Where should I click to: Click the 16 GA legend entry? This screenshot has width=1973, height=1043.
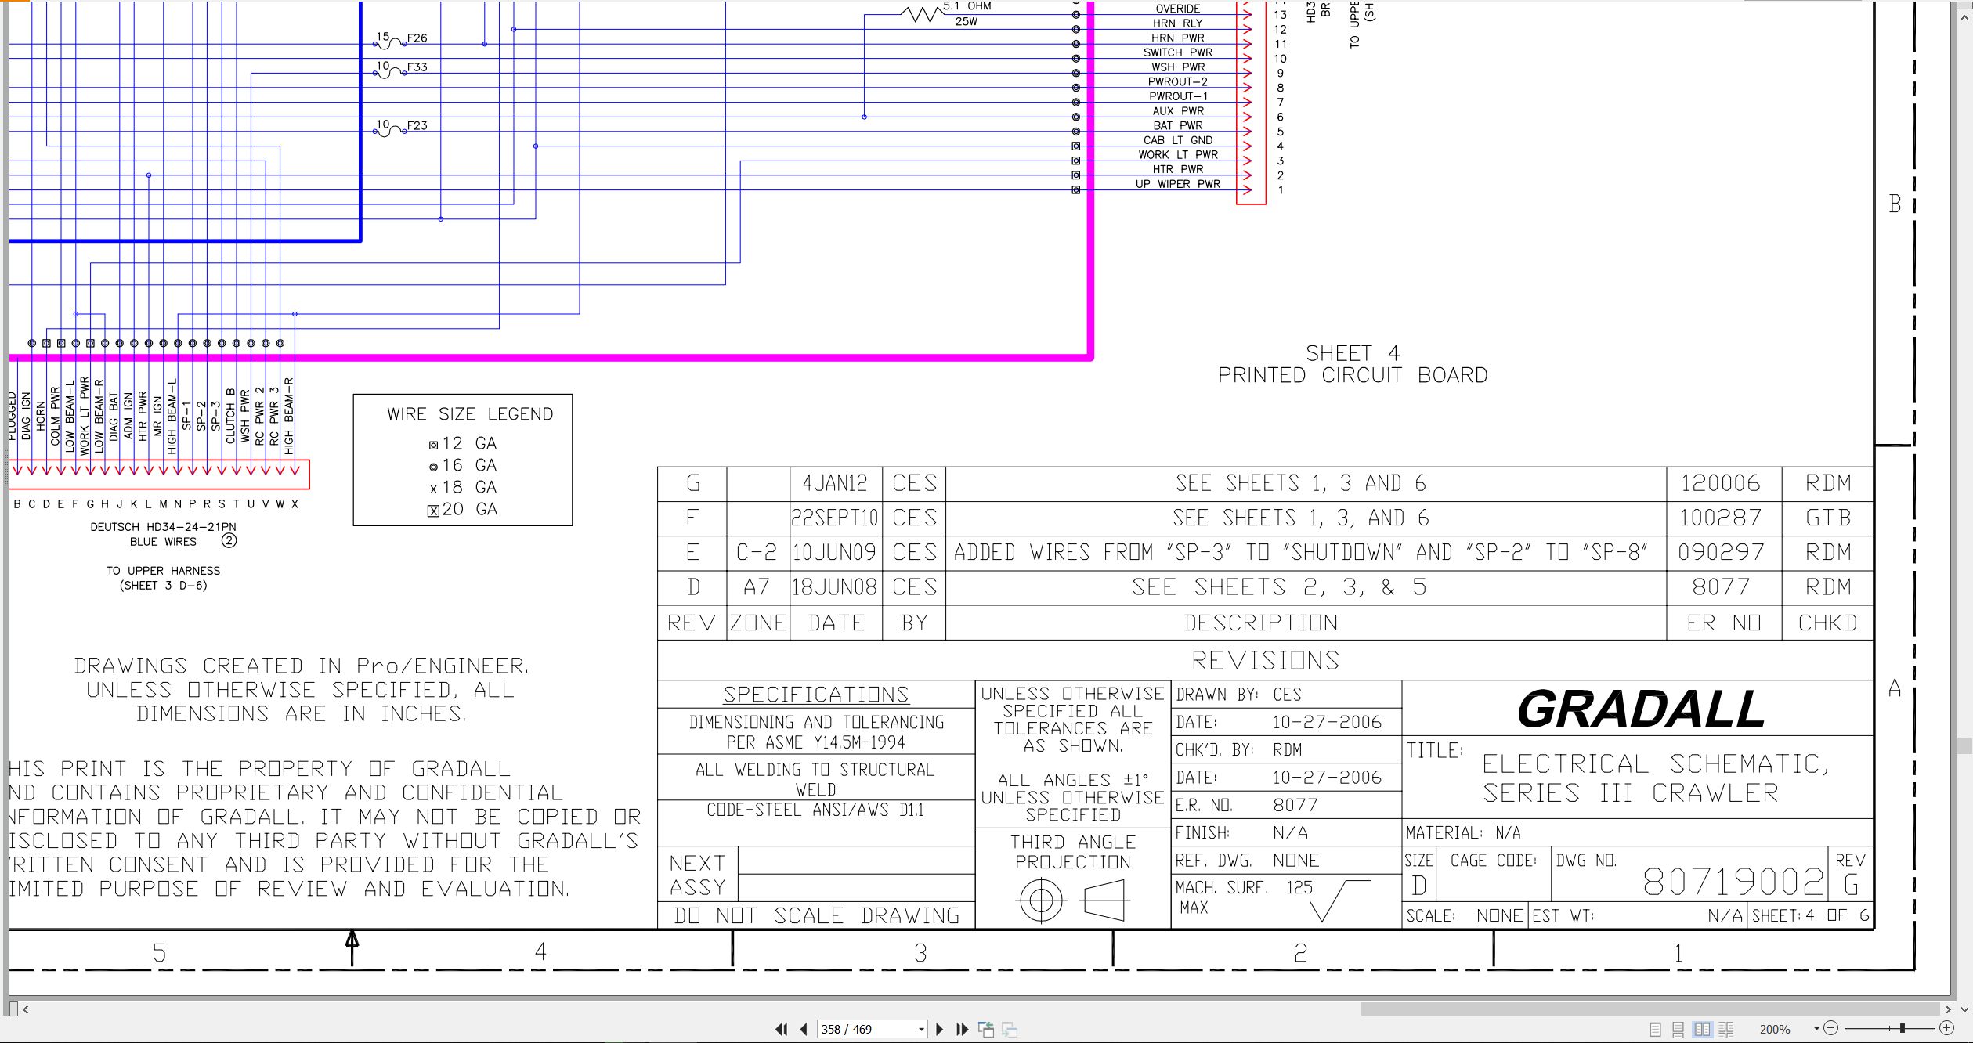point(462,465)
